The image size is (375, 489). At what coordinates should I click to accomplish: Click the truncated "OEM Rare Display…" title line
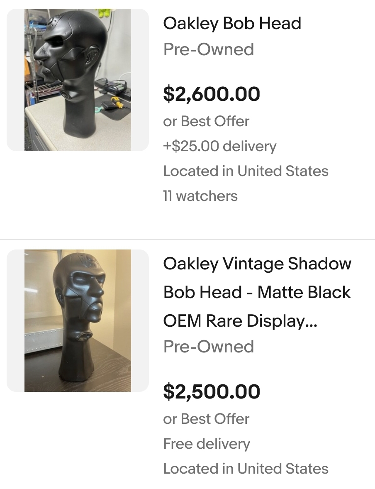pyautogui.click(x=240, y=321)
